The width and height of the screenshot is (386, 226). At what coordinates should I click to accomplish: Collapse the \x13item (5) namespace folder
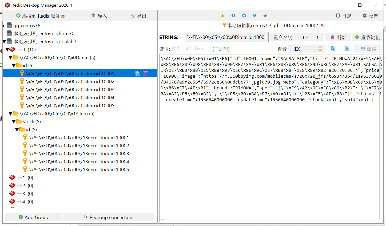pos(11,114)
